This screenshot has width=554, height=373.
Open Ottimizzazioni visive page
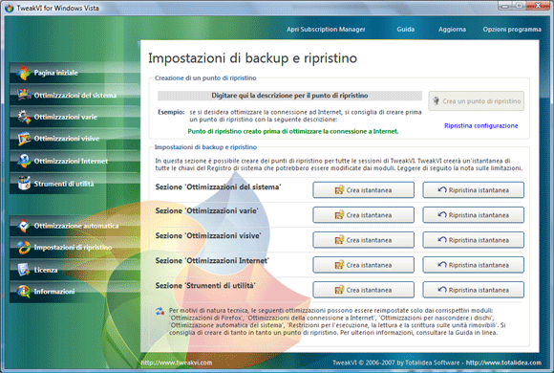75,139
